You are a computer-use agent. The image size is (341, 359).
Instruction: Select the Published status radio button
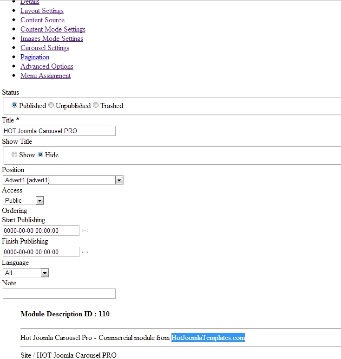point(14,105)
